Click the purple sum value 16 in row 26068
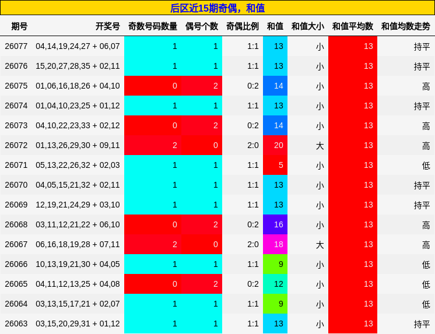The width and height of the screenshot is (435, 334). pos(275,224)
